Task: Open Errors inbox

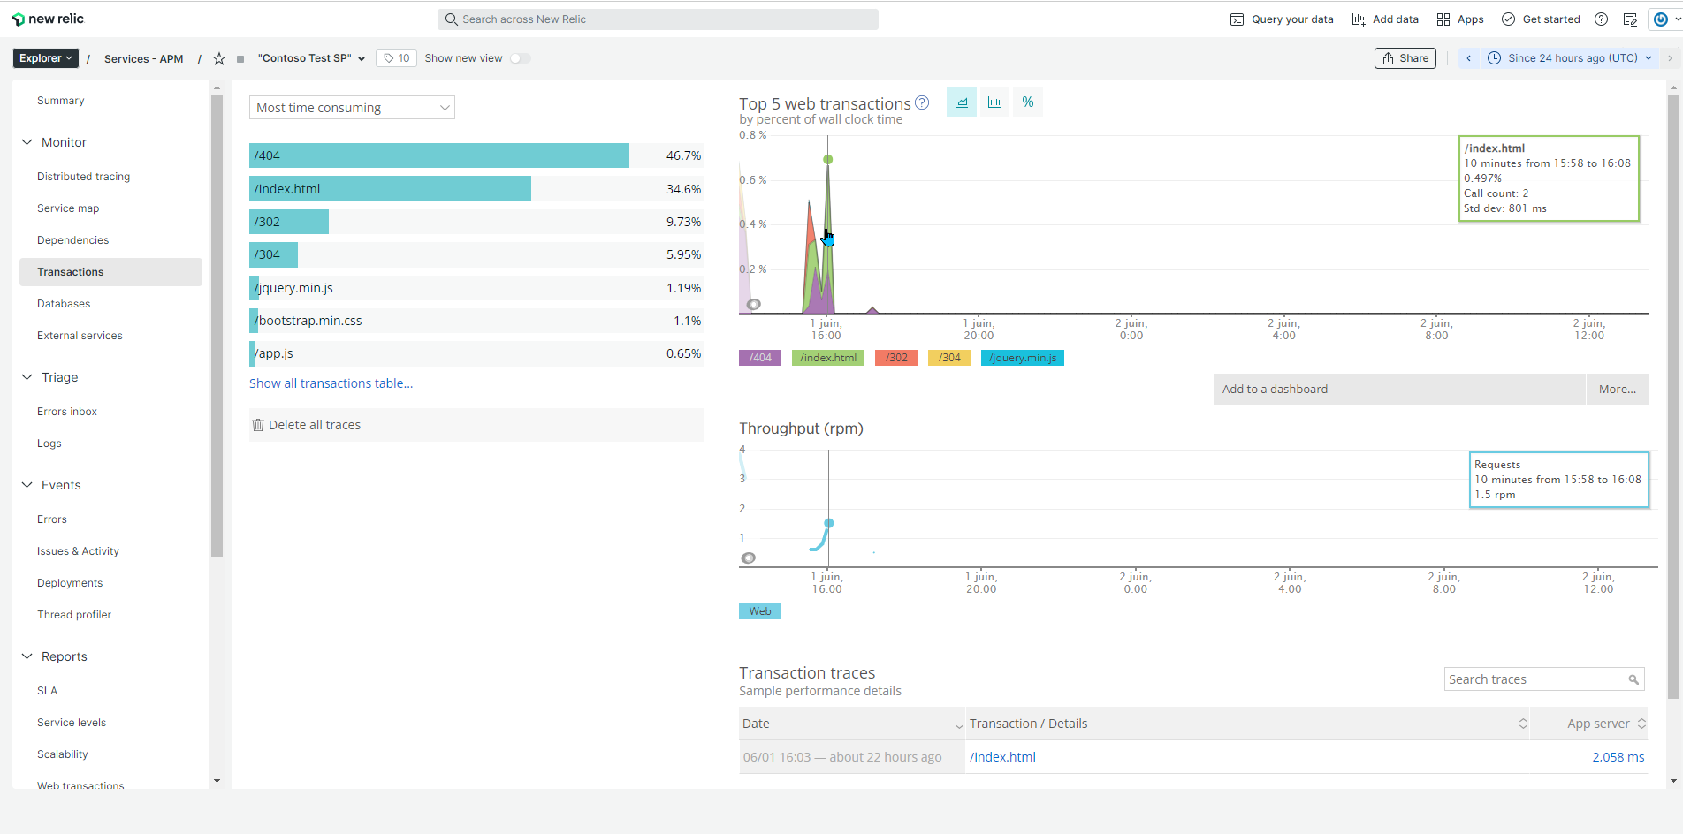Action: [x=67, y=412]
